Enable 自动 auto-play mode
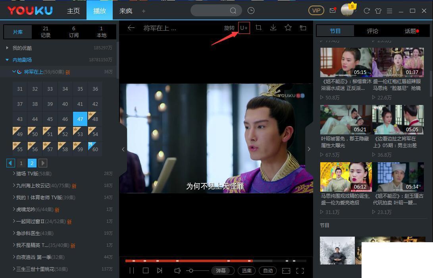 click(x=268, y=270)
